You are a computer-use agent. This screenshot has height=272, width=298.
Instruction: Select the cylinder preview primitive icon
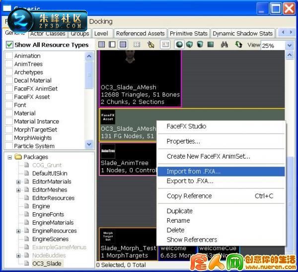point(200,45)
